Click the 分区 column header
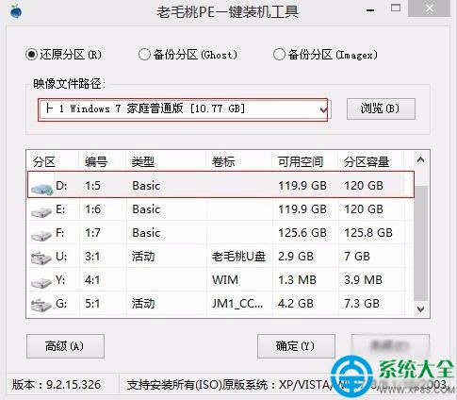This screenshot has height=400, width=457. click(x=44, y=162)
